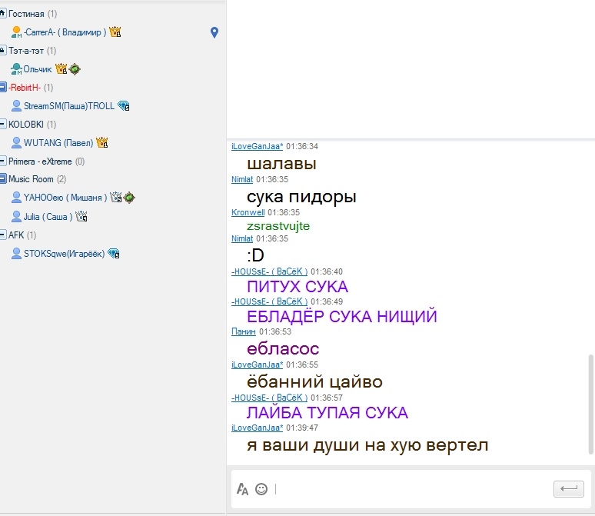
Task: Click the diamond badge next to STOKSqwe(Игарёёк)
Action: pyautogui.click(x=114, y=254)
